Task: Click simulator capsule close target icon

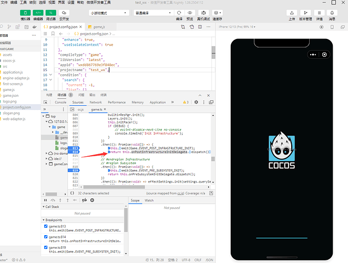Action: click(324, 55)
